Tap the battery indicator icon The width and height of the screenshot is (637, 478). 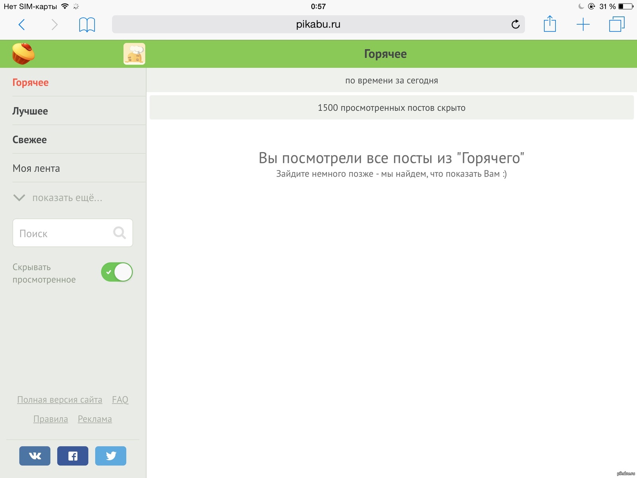tap(625, 6)
